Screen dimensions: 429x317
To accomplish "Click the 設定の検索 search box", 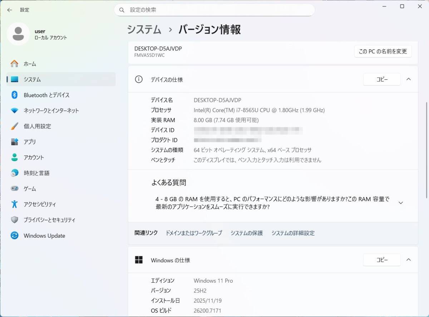I will [x=214, y=10].
